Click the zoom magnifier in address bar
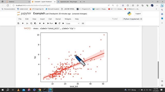Screen dimensions: 165x92 pyautogui.click(x=113, y=5)
